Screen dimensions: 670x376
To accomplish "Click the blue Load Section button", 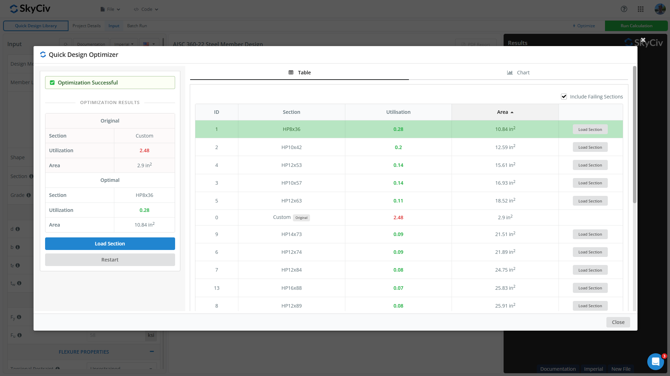I will pyautogui.click(x=110, y=244).
